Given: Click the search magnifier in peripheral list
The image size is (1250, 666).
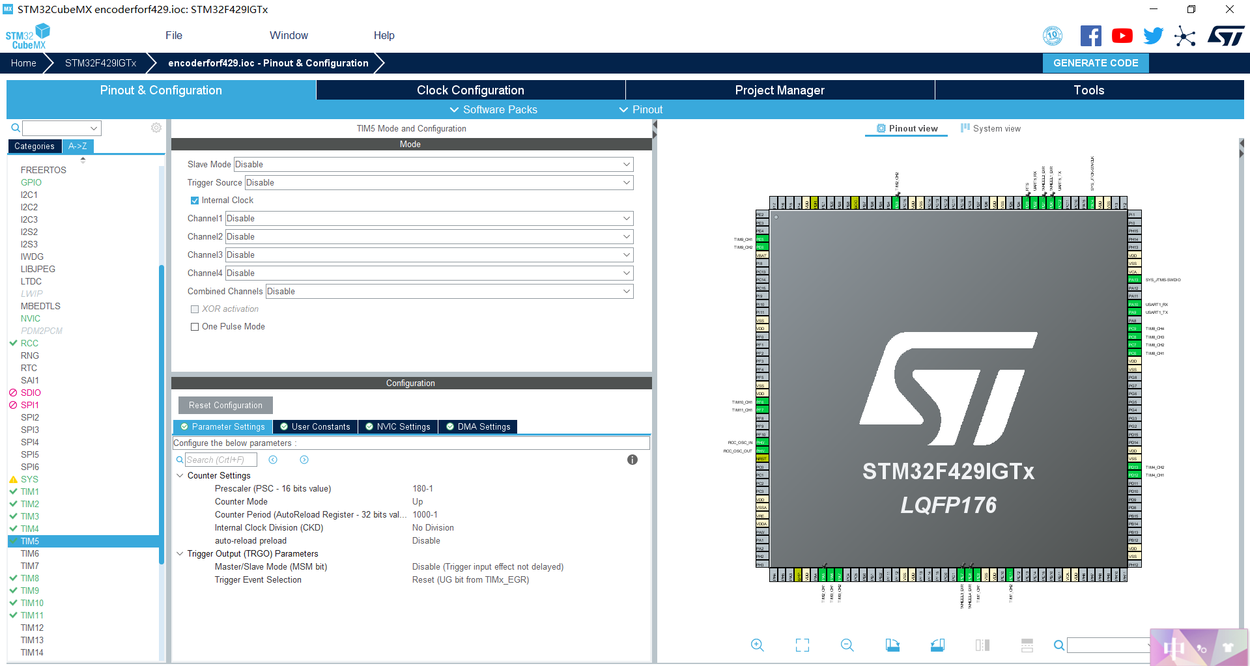Looking at the screenshot, I should [x=16, y=128].
